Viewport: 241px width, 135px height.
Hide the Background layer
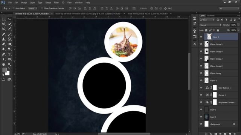(201, 124)
